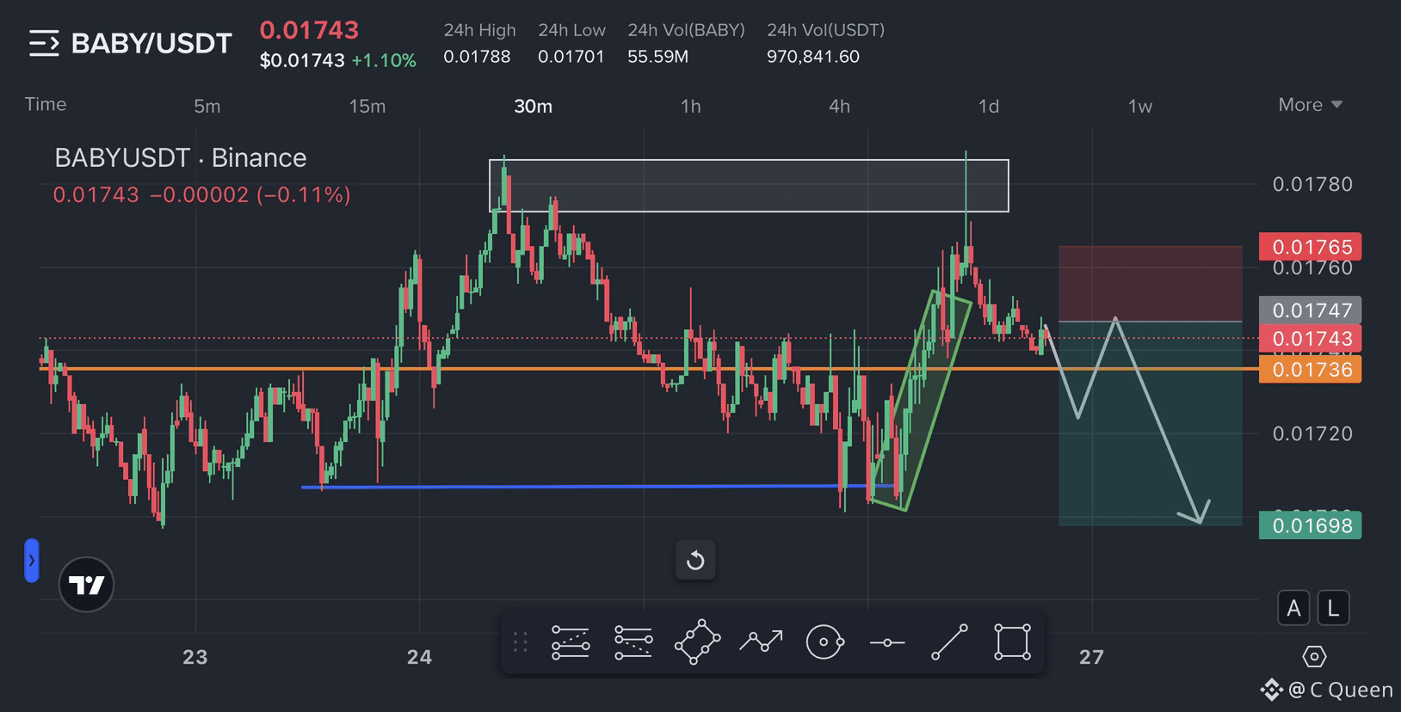This screenshot has width=1401, height=712.
Task: Click the date label 23 on time axis
Action: tap(195, 658)
